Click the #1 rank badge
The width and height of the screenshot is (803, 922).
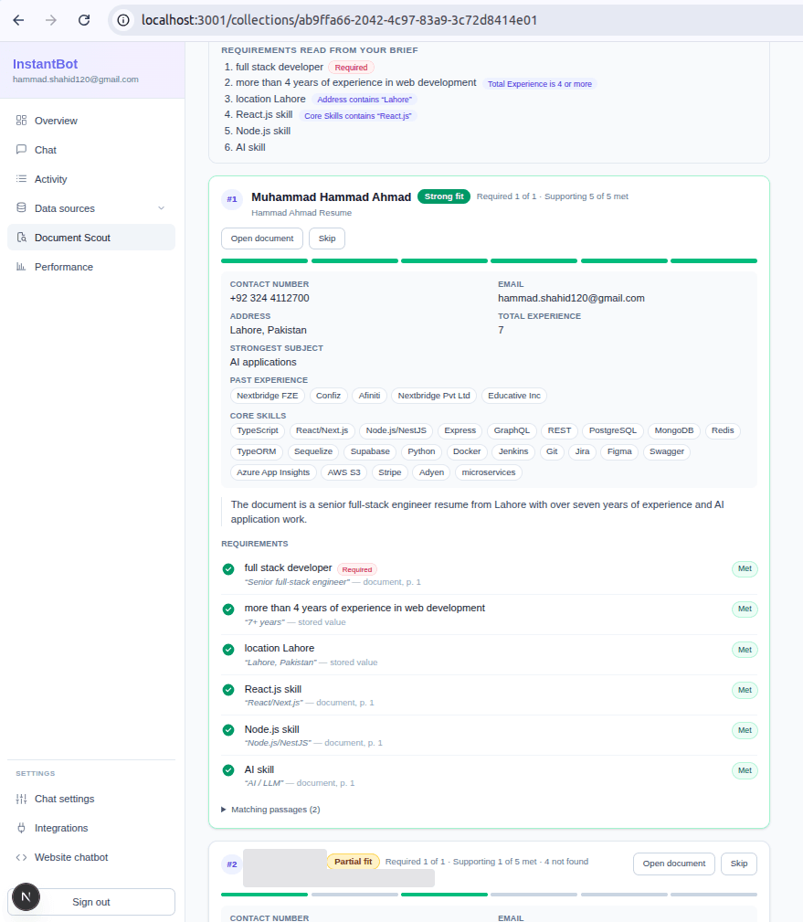(232, 199)
